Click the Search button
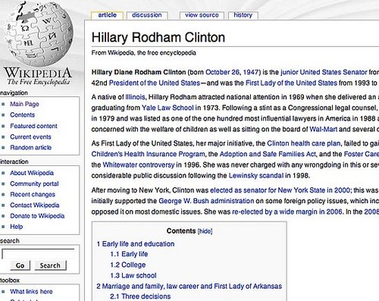 pos(50,265)
